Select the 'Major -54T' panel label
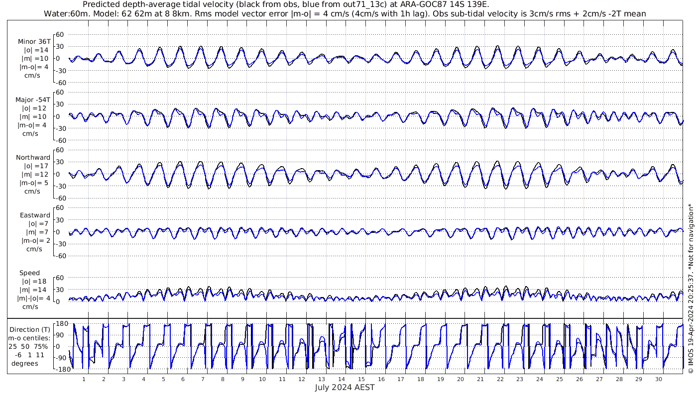This screenshot has width=697, height=398. 33,100
